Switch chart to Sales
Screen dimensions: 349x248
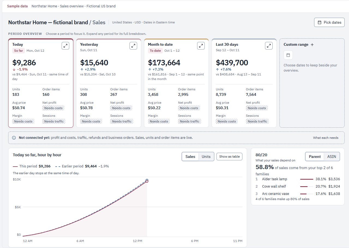(190, 157)
